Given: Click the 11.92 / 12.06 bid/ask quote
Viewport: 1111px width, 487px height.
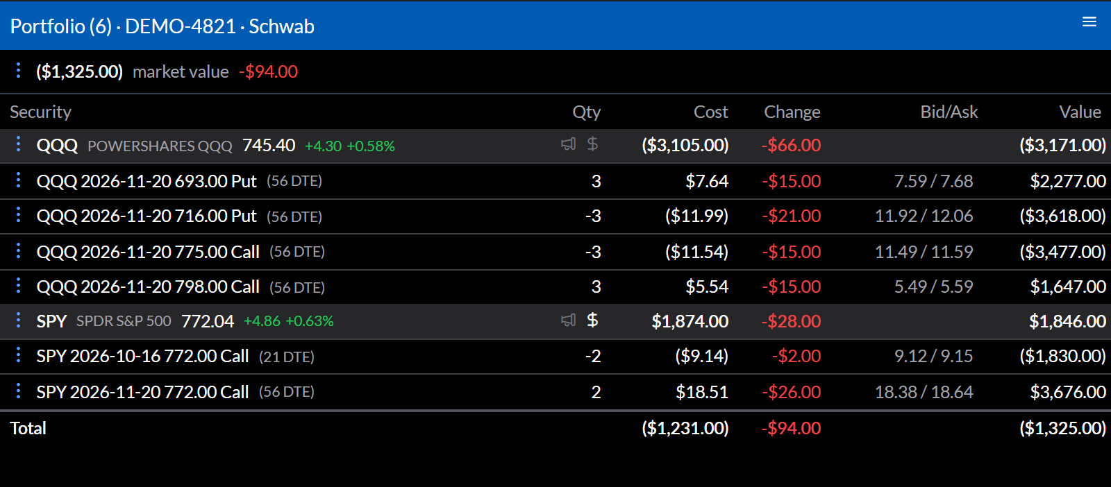Looking at the screenshot, I should point(924,216).
